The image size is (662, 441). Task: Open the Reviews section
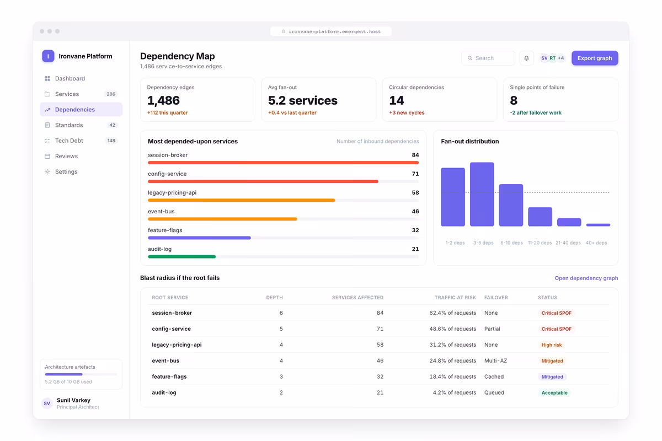click(x=81, y=156)
